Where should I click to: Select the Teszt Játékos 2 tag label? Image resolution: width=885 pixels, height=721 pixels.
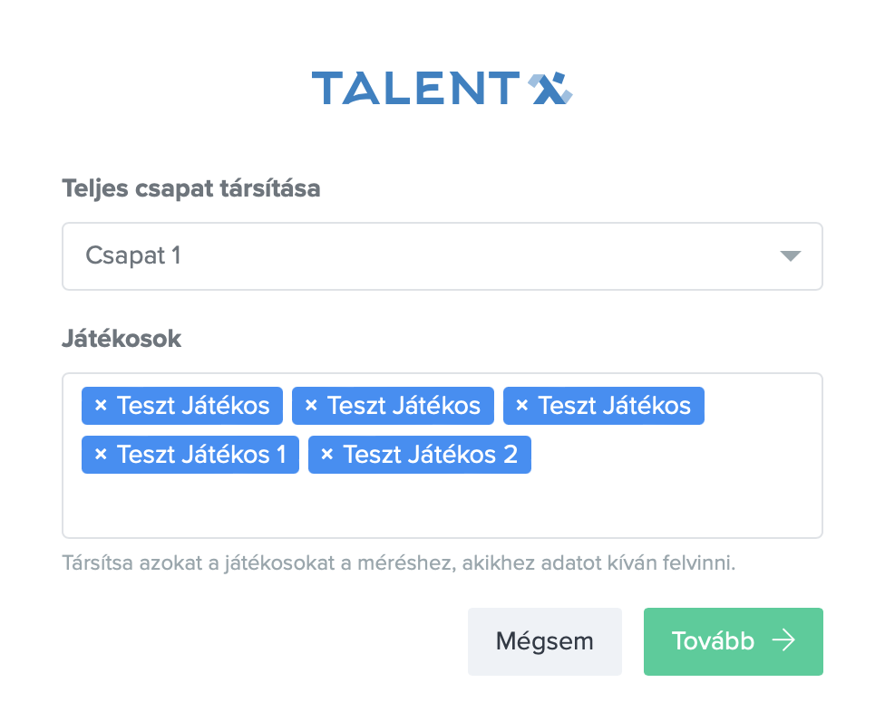coord(430,455)
